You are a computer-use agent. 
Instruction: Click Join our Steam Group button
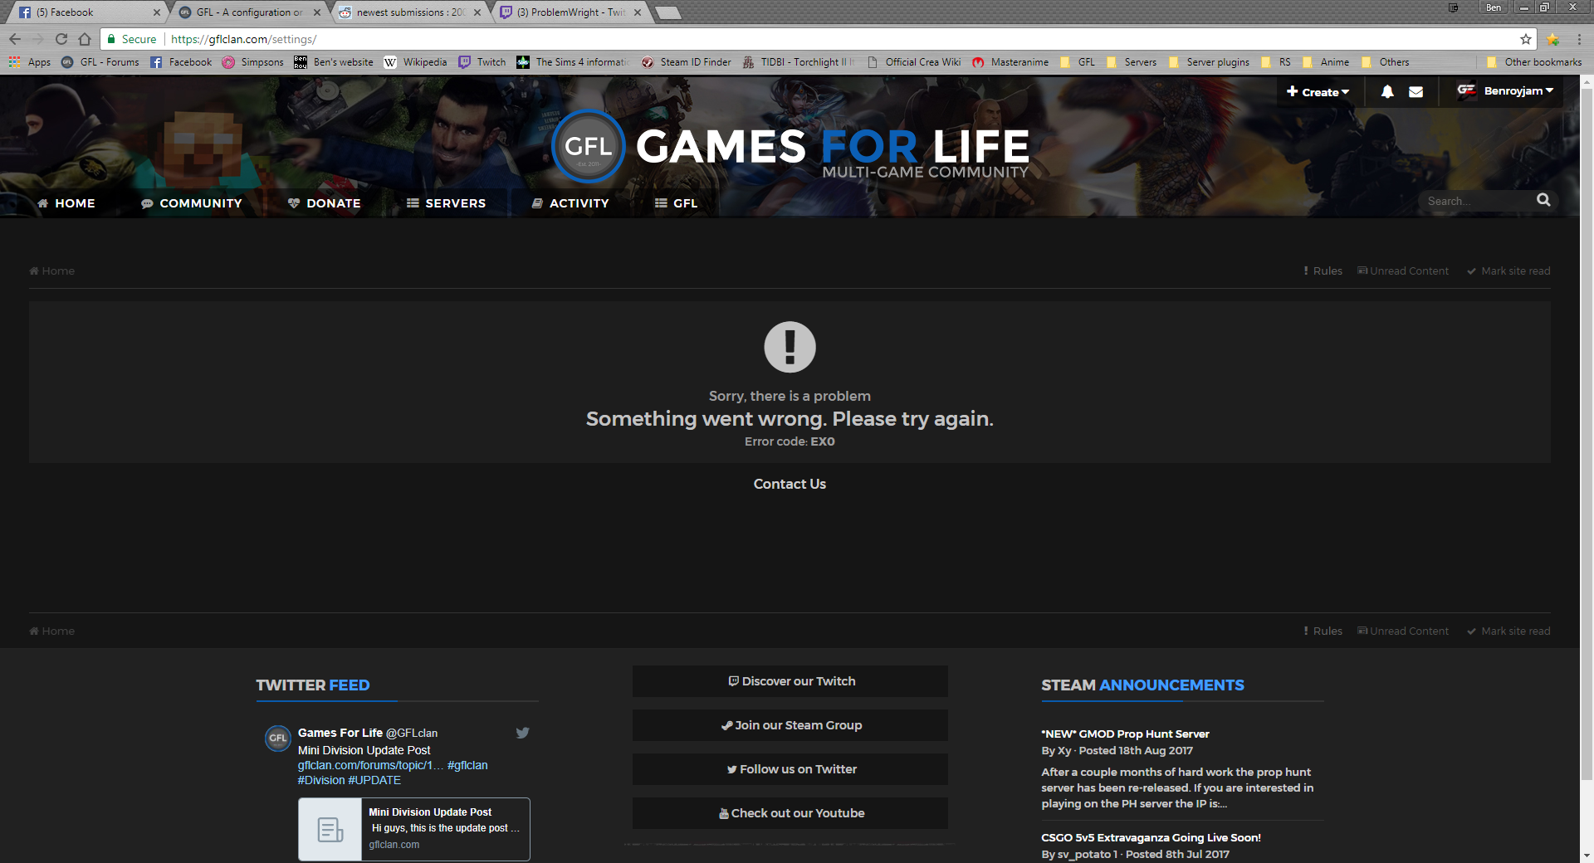pyautogui.click(x=790, y=725)
